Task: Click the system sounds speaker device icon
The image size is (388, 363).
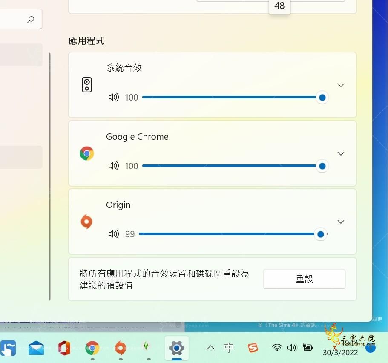Action: 87,85
